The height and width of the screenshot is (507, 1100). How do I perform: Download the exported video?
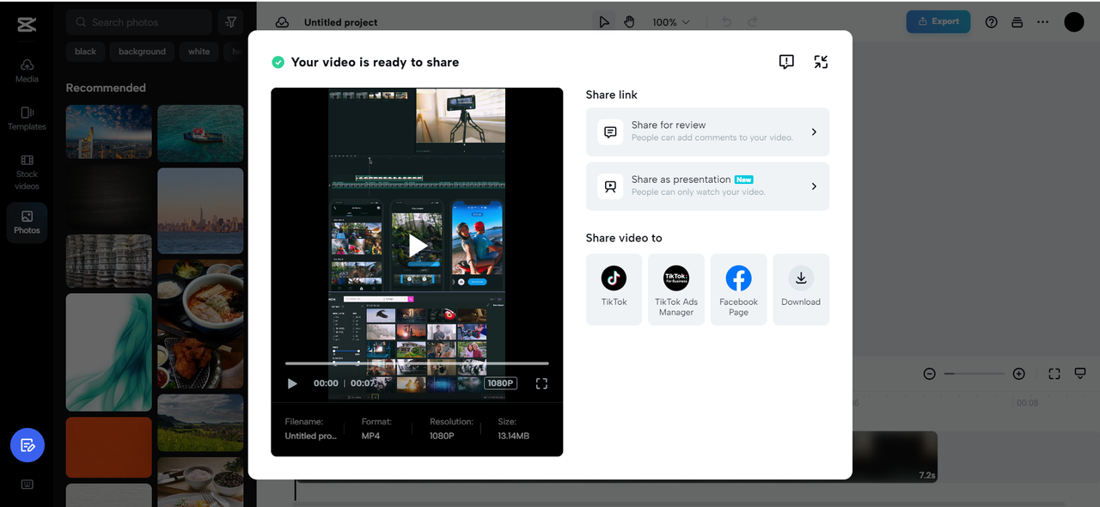tap(801, 289)
